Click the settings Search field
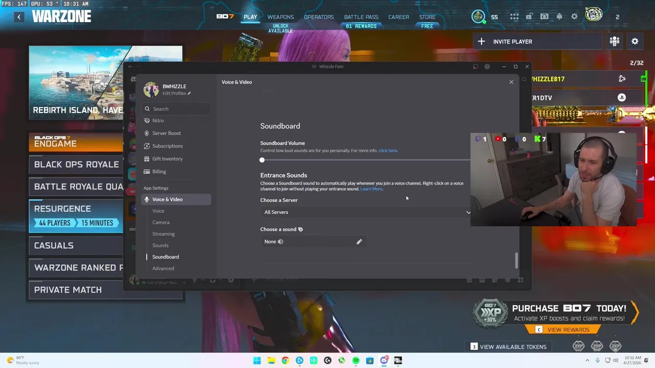This screenshot has height=368, width=655. coord(176,109)
